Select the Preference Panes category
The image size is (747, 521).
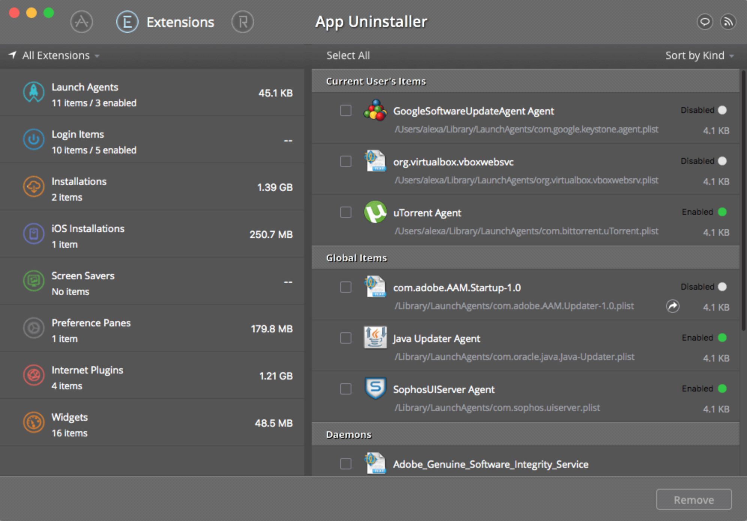point(152,328)
